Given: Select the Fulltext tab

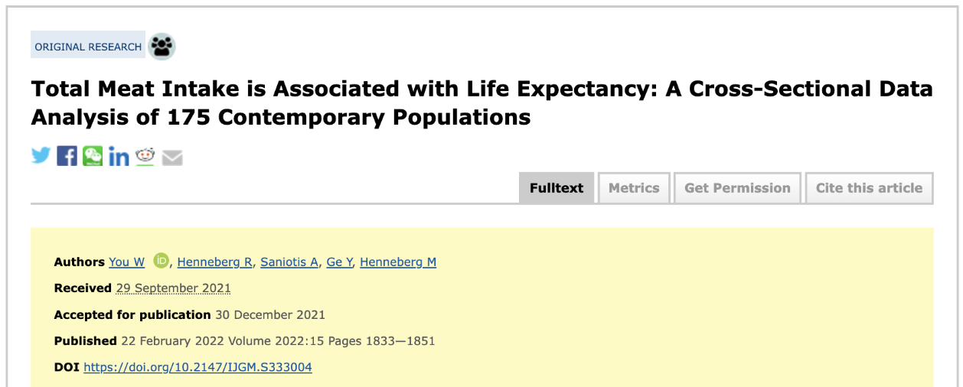Looking at the screenshot, I should click(557, 188).
